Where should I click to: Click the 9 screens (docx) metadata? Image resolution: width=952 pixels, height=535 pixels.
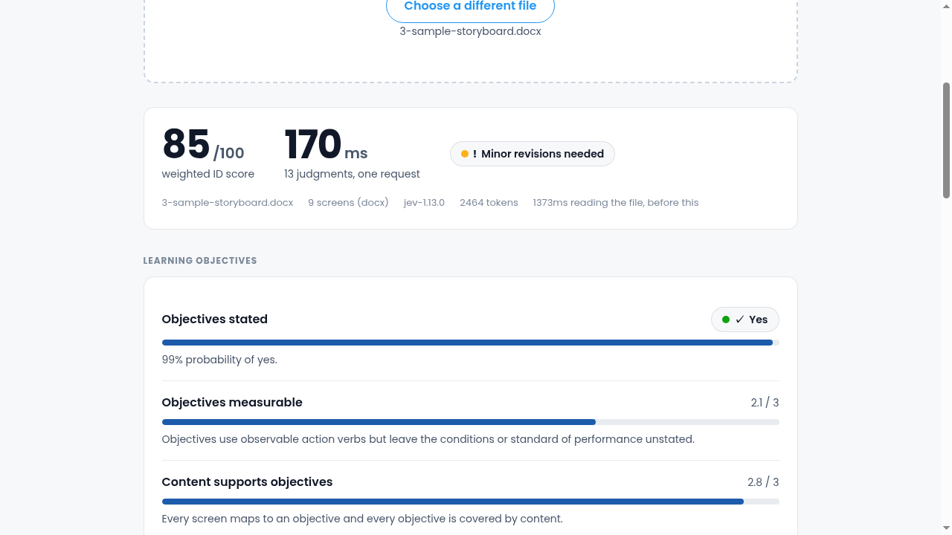348,203
